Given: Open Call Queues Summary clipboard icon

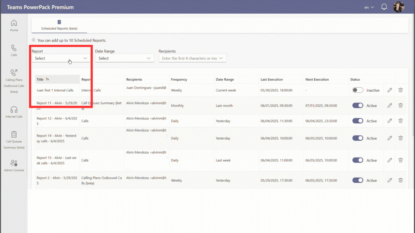Looking at the screenshot, I should coord(14,134).
